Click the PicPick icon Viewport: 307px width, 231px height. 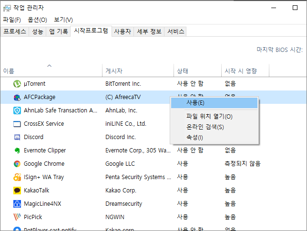pos(17,217)
